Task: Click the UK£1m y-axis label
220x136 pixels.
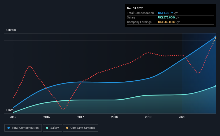Action: tap(11, 30)
